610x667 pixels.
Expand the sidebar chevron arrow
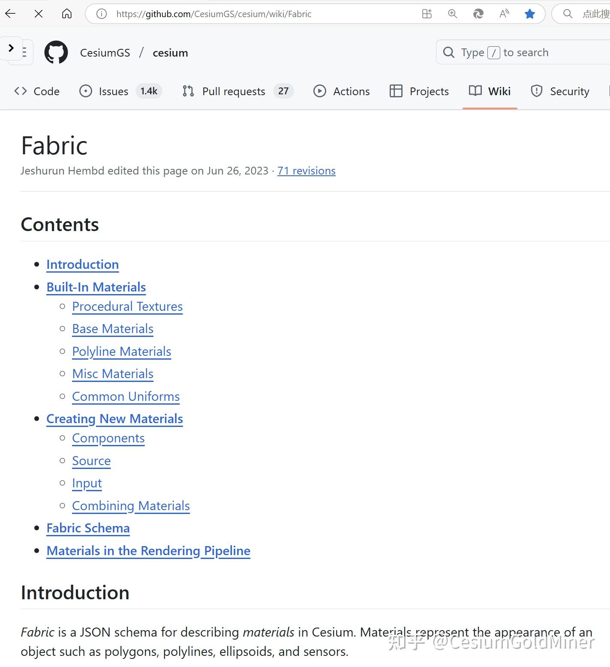(11, 48)
